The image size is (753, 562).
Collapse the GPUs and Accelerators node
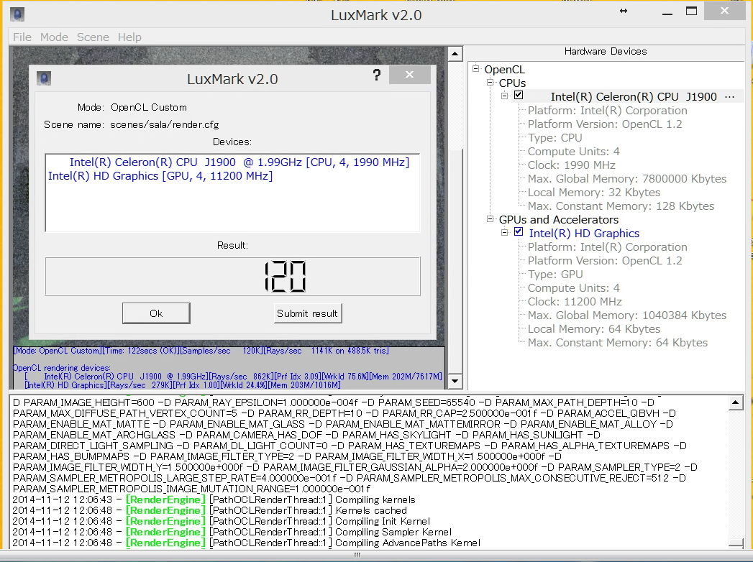point(490,220)
